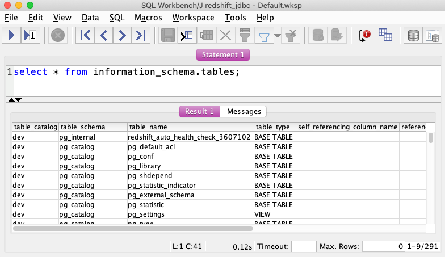The image size is (445, 257).
Task: Go to previous statement arrow
Action: [103, 35]
